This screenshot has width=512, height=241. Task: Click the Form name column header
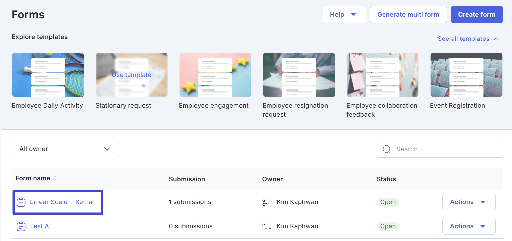pos(33,178)
